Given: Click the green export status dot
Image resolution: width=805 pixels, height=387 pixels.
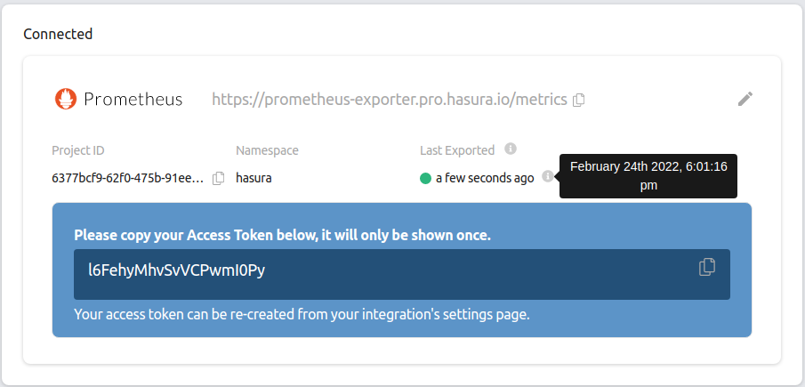Looking at the screenshot, I should (425, 178).
